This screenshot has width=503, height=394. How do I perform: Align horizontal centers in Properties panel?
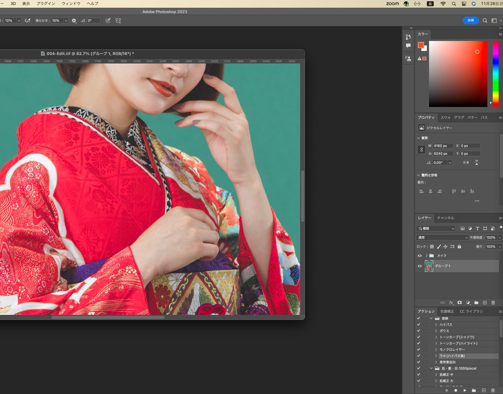pos(431,191)
